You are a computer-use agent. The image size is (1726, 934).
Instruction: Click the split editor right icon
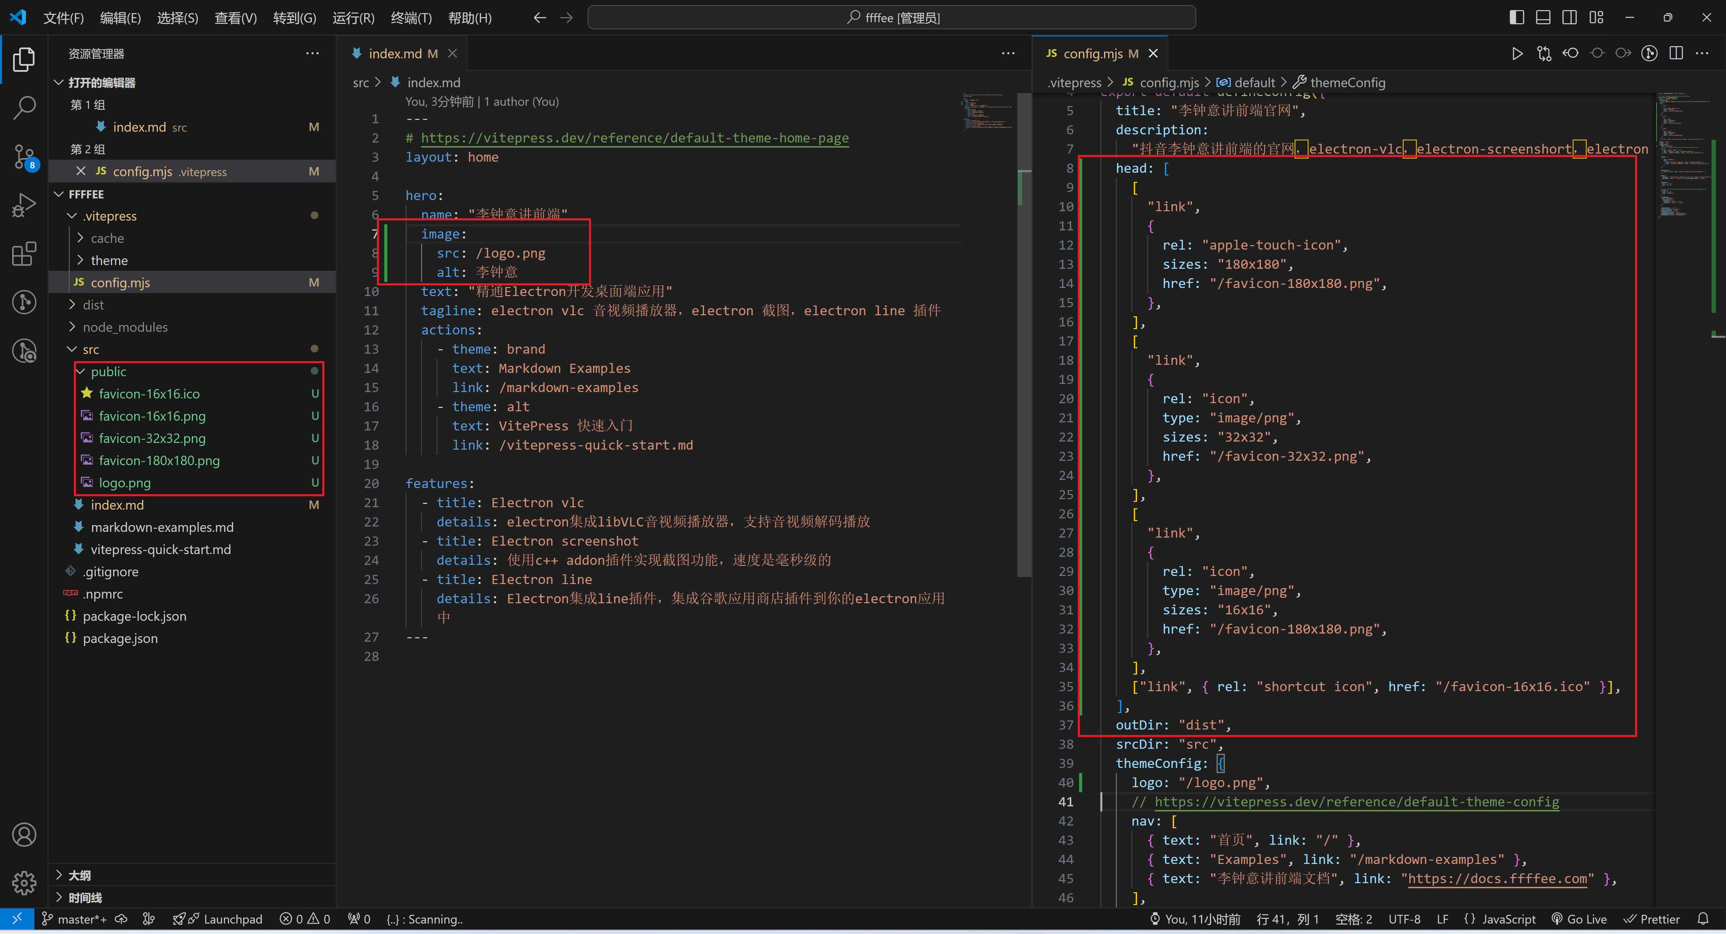click(1676, 54)
